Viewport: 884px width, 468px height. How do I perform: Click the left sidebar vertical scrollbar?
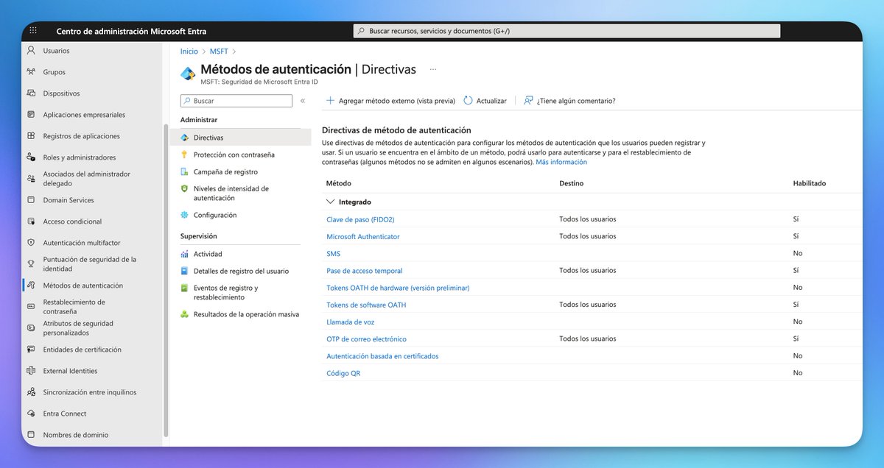tap(166, 280)
